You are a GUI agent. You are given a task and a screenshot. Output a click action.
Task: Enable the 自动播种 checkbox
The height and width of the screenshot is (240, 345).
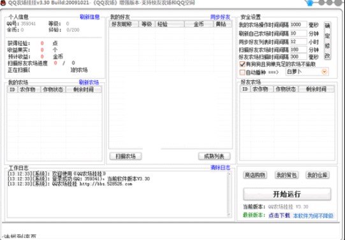point(242,72)
